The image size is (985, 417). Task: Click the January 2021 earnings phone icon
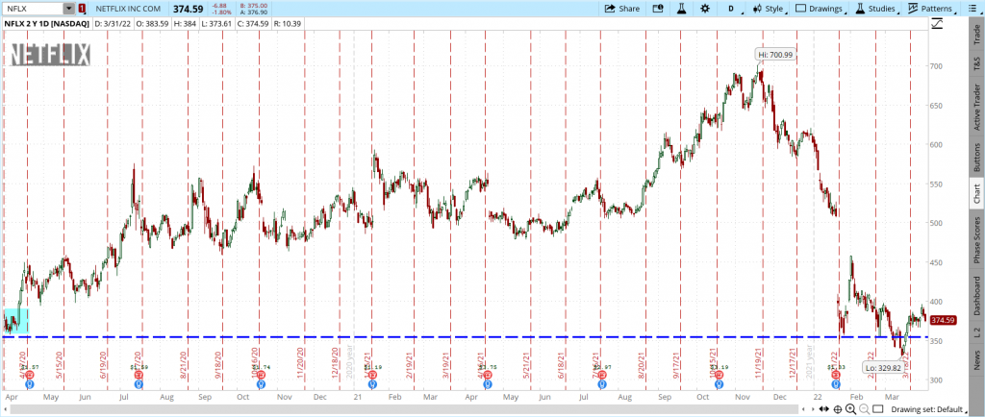tap(372, 375)
